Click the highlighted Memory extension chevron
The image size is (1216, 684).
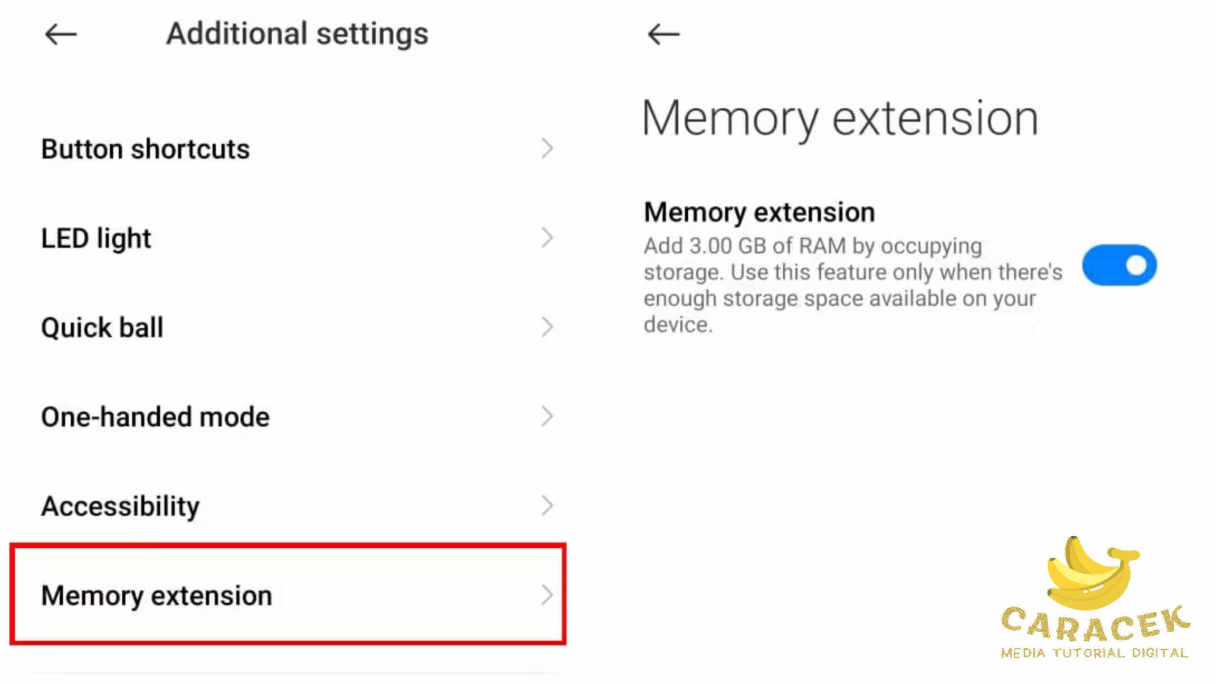[547, 595]
